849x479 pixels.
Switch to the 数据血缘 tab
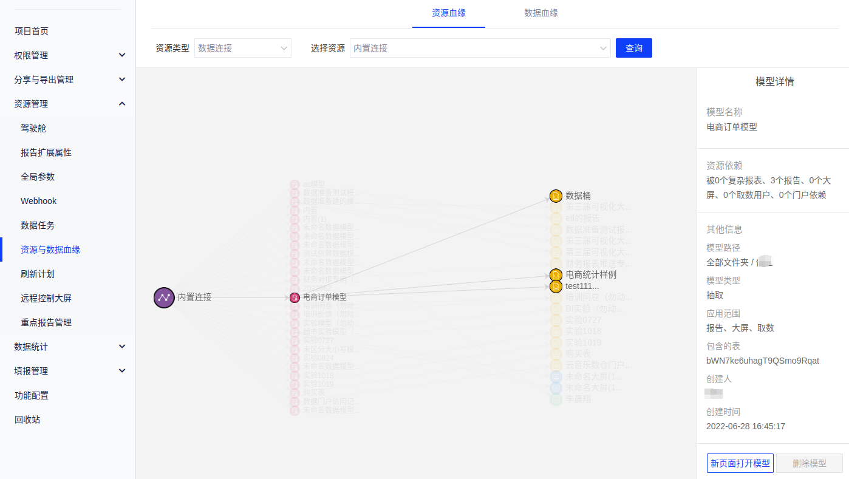(x=541, y=13)
